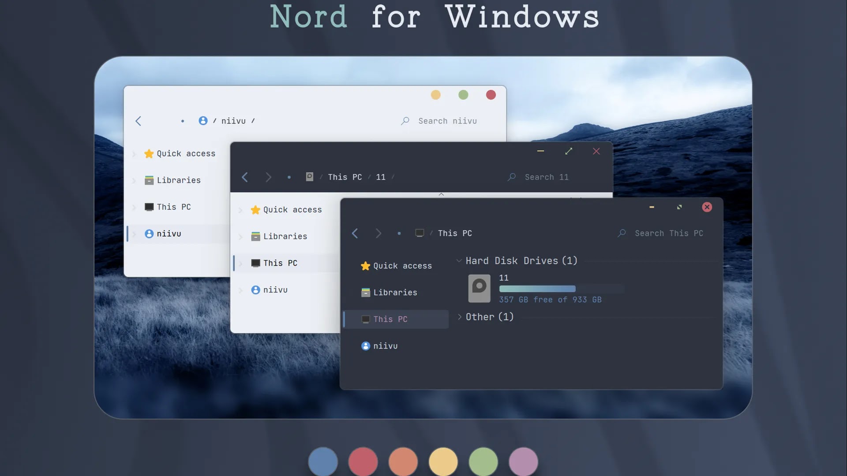Screen dimensions: 847x476
Task: Click '357 GB free of 933 GB' text
Action: coord(550,300)
